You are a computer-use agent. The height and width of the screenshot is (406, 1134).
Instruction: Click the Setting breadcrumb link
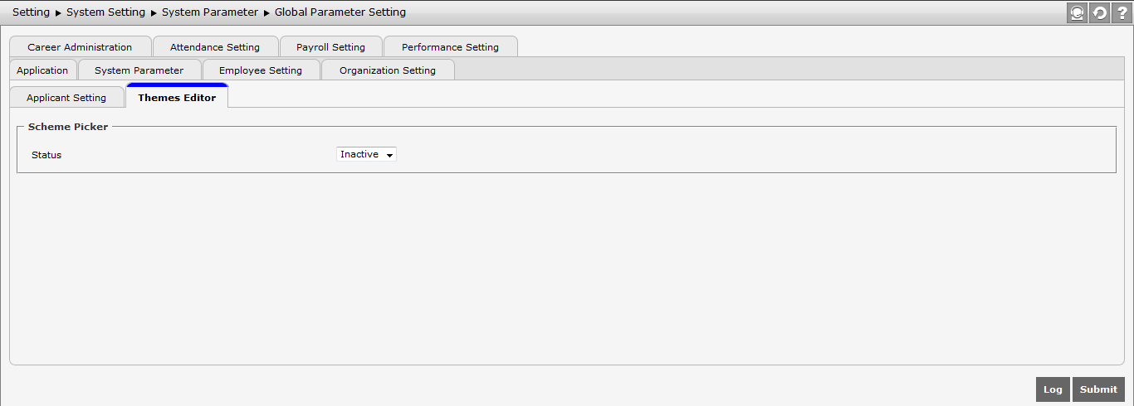(31, 12)
